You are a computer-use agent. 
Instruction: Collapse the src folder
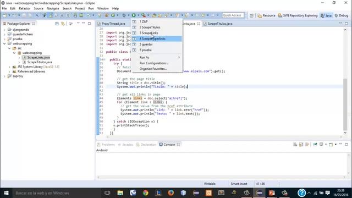9,48
